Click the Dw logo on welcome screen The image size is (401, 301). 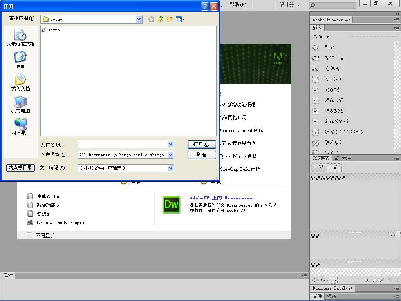click(172, 205)
